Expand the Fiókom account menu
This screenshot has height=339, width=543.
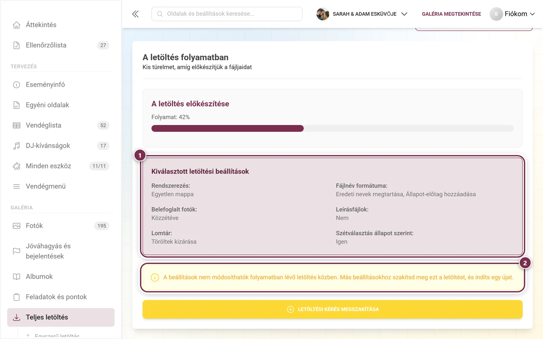click(512, 14)
